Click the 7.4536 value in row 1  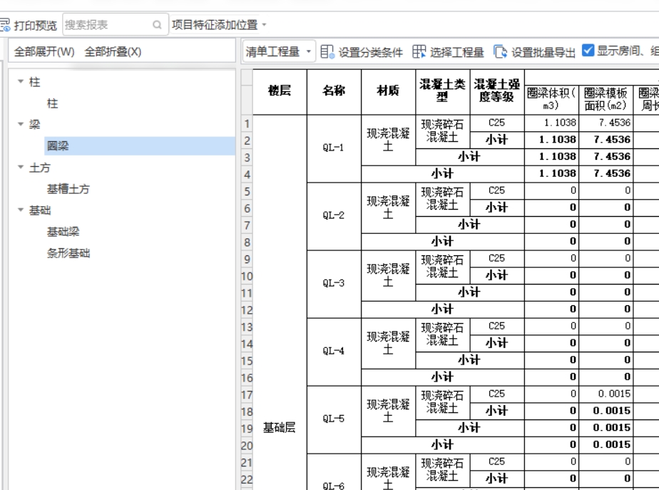tap(606, 123)
